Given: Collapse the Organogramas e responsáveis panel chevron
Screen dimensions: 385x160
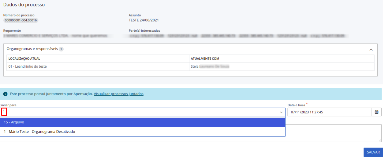Looking at the screenshot, I should click(x=371, y=49).
